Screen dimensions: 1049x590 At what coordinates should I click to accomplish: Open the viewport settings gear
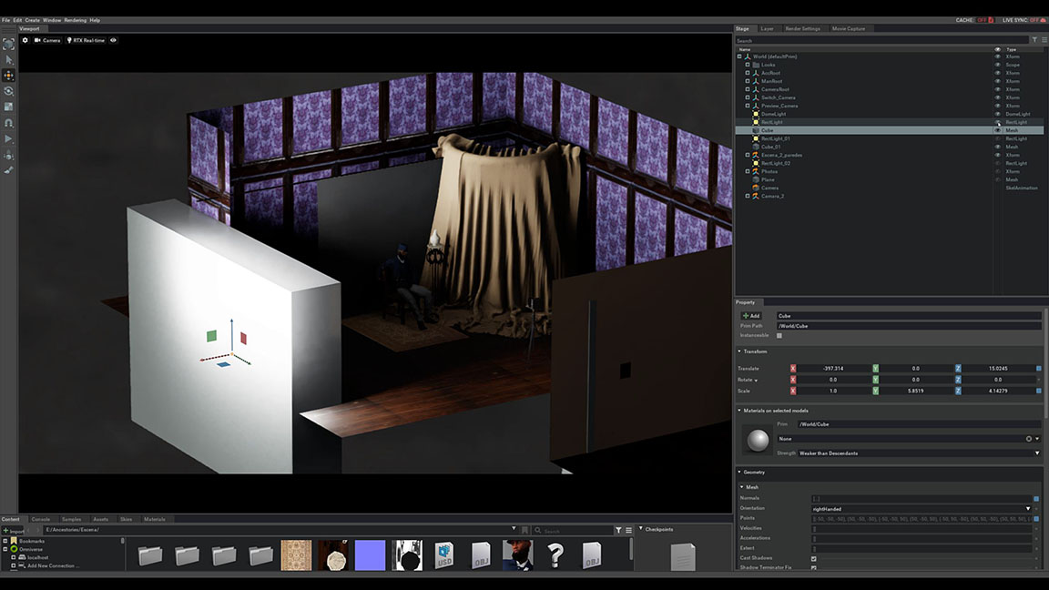pyautogui.click(x=25, y=40)
